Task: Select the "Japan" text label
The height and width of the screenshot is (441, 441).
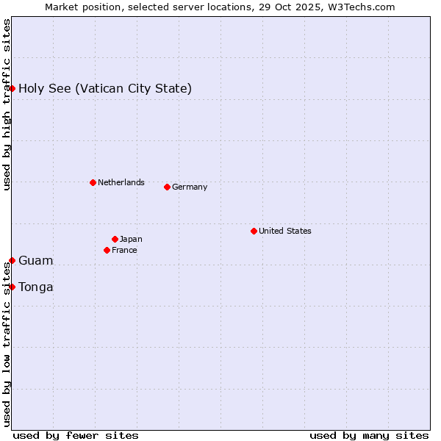Action: (x=131, y=239)
